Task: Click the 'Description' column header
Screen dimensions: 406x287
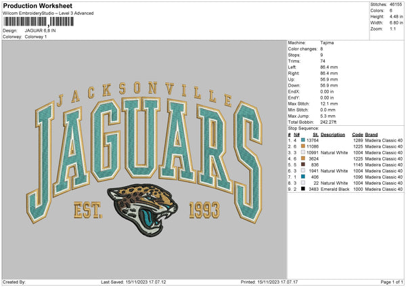Action: [x=333, y=135]
